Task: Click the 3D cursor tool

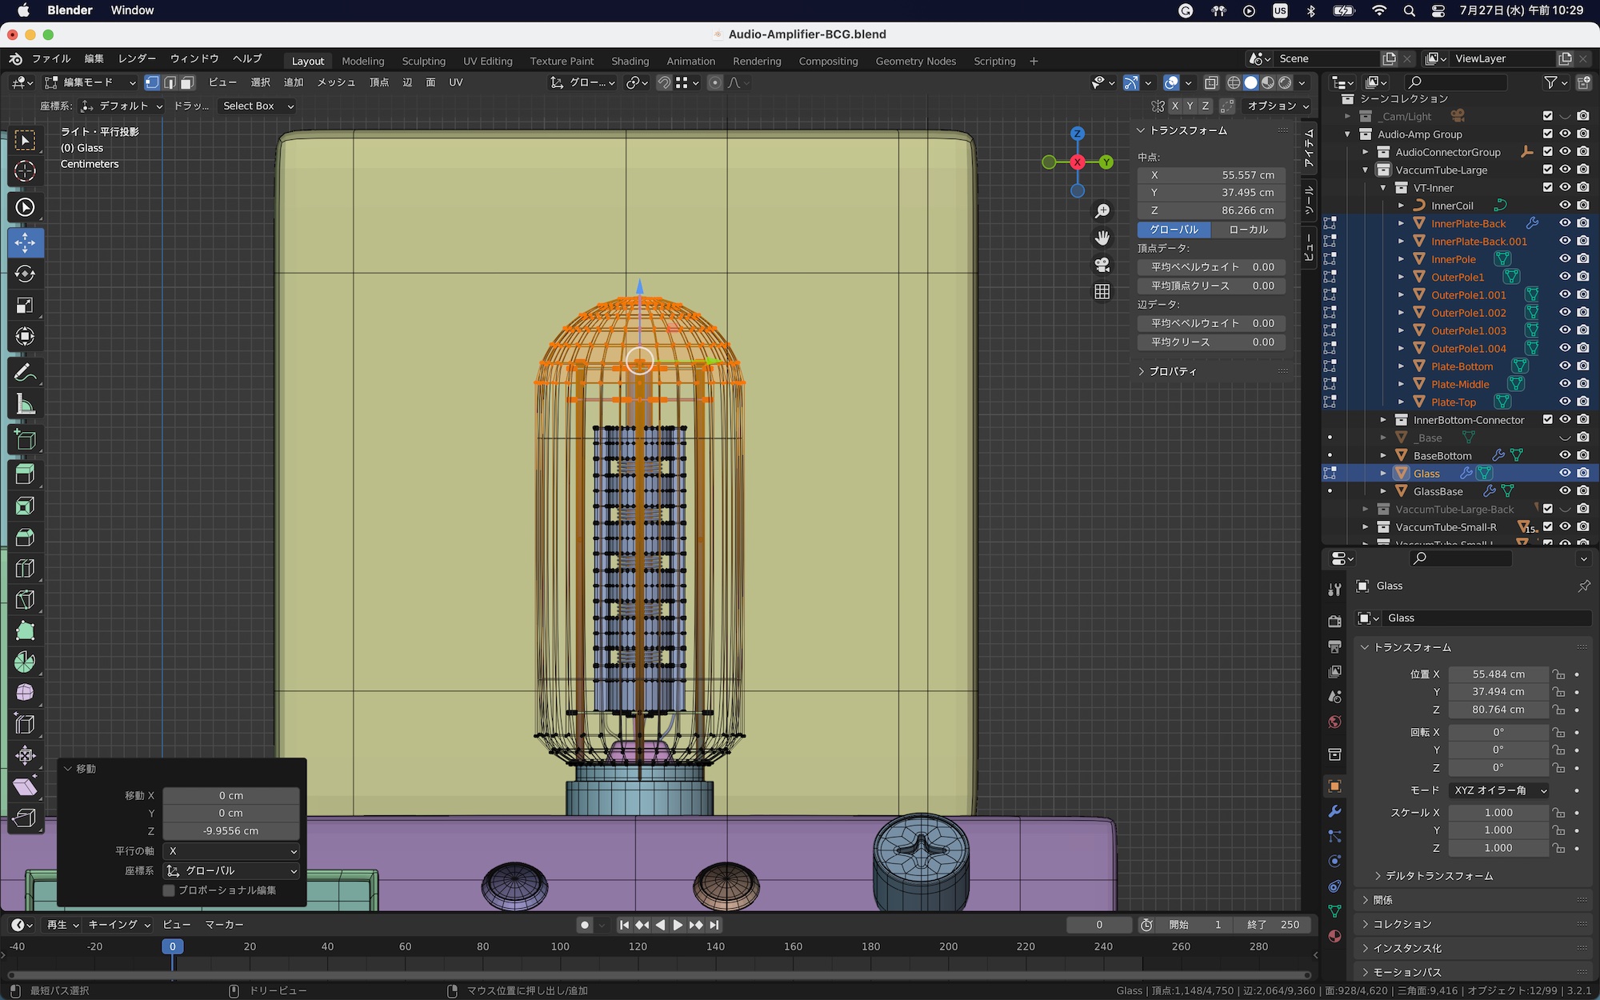Action: coord(25,171)
